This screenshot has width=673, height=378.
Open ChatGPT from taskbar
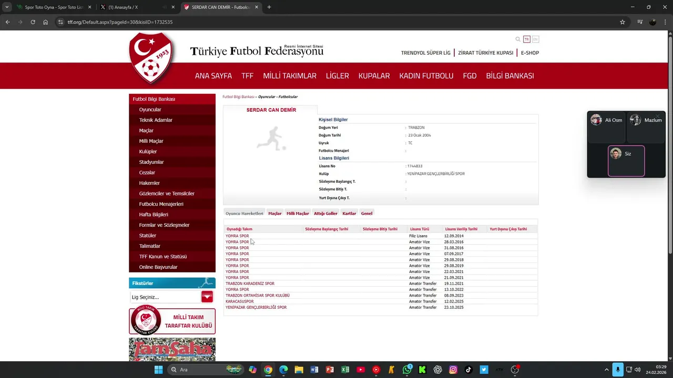pyautogui.click(x=438, y=370)
